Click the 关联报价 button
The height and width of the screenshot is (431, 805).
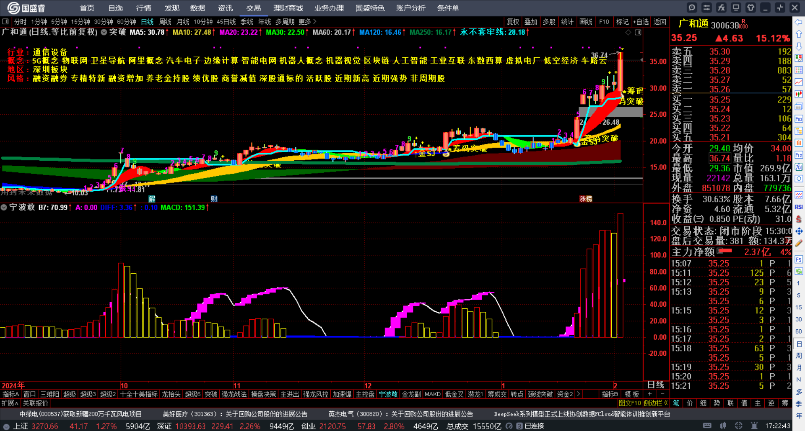35,403
